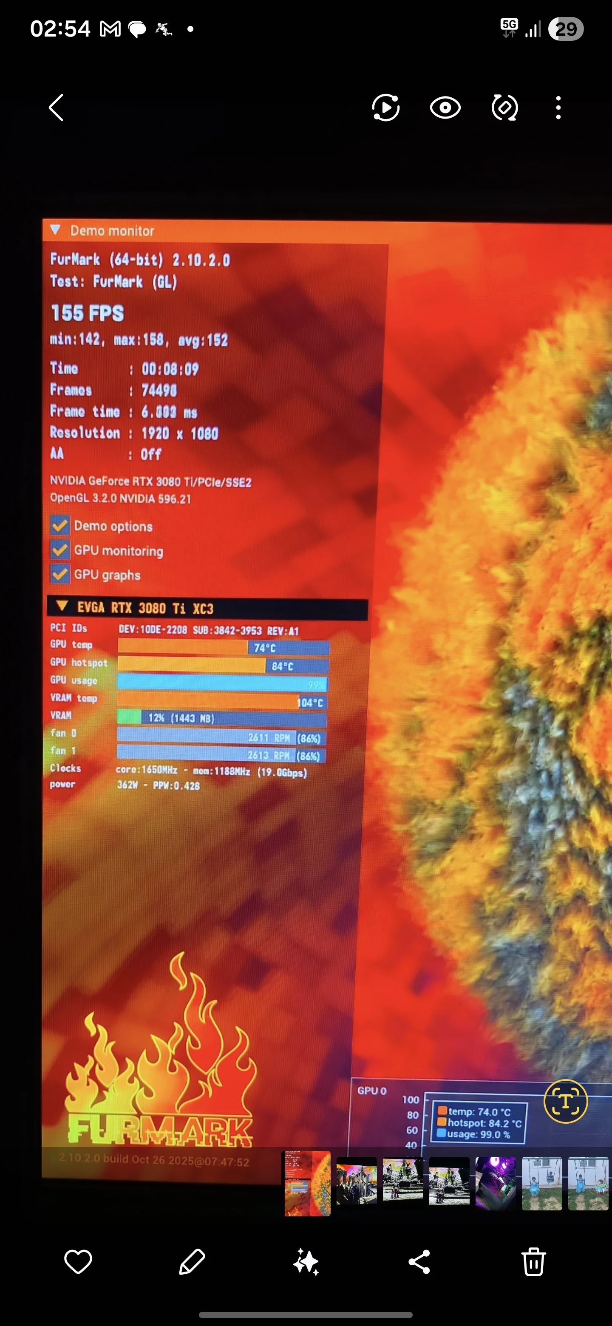The width and height of the screenshot is (612, 1326).
Task: Tap the rotate/remaster icon in the top bar
Action: 504,108
